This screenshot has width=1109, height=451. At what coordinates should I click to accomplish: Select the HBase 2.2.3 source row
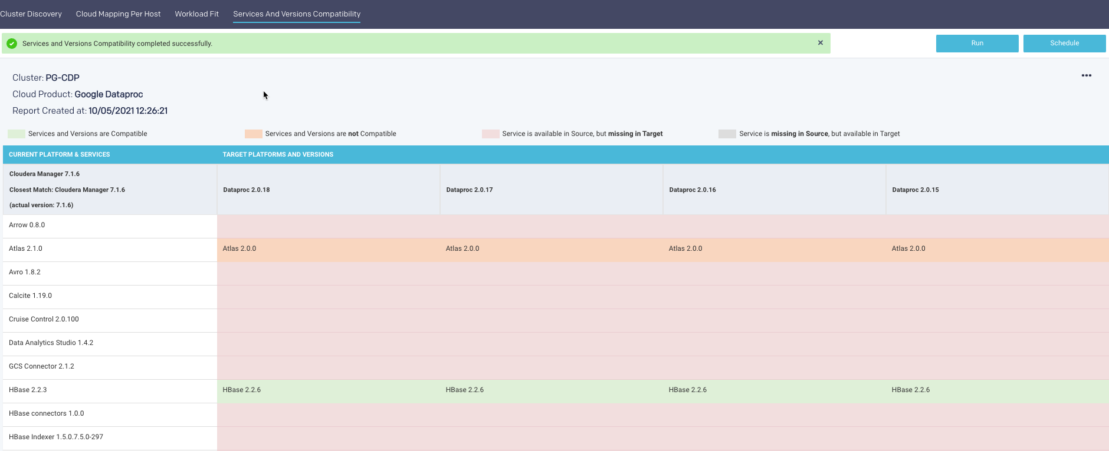point(110,390)
